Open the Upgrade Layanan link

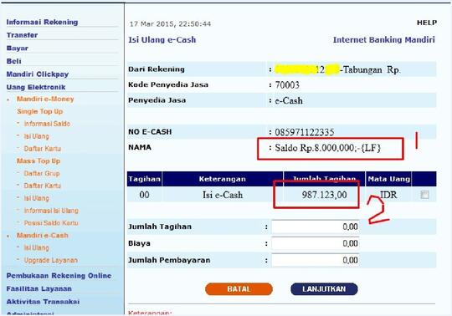pos(51,260)
